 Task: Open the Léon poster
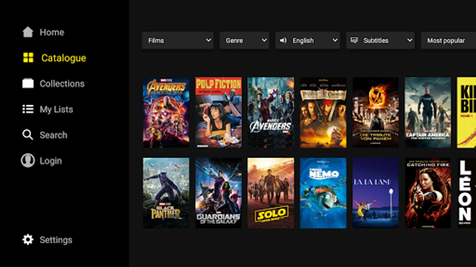[x=466, y=193]
